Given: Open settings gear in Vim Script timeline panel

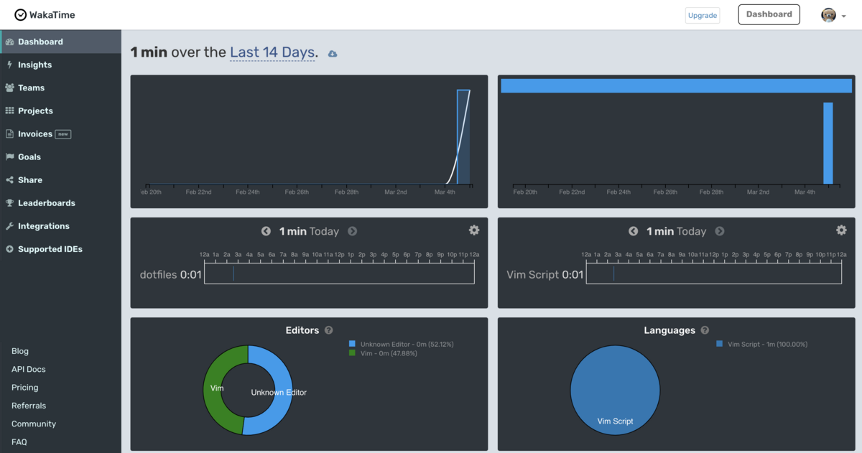Looking at the screenshot, I should [841, 230].
